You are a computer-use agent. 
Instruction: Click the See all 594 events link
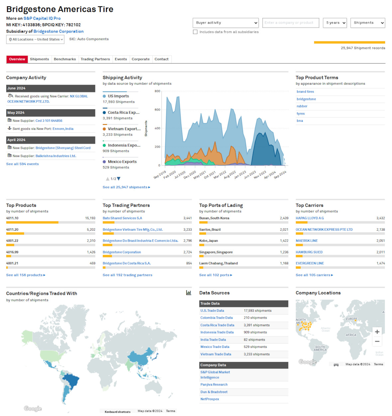(x=22, y=164)
